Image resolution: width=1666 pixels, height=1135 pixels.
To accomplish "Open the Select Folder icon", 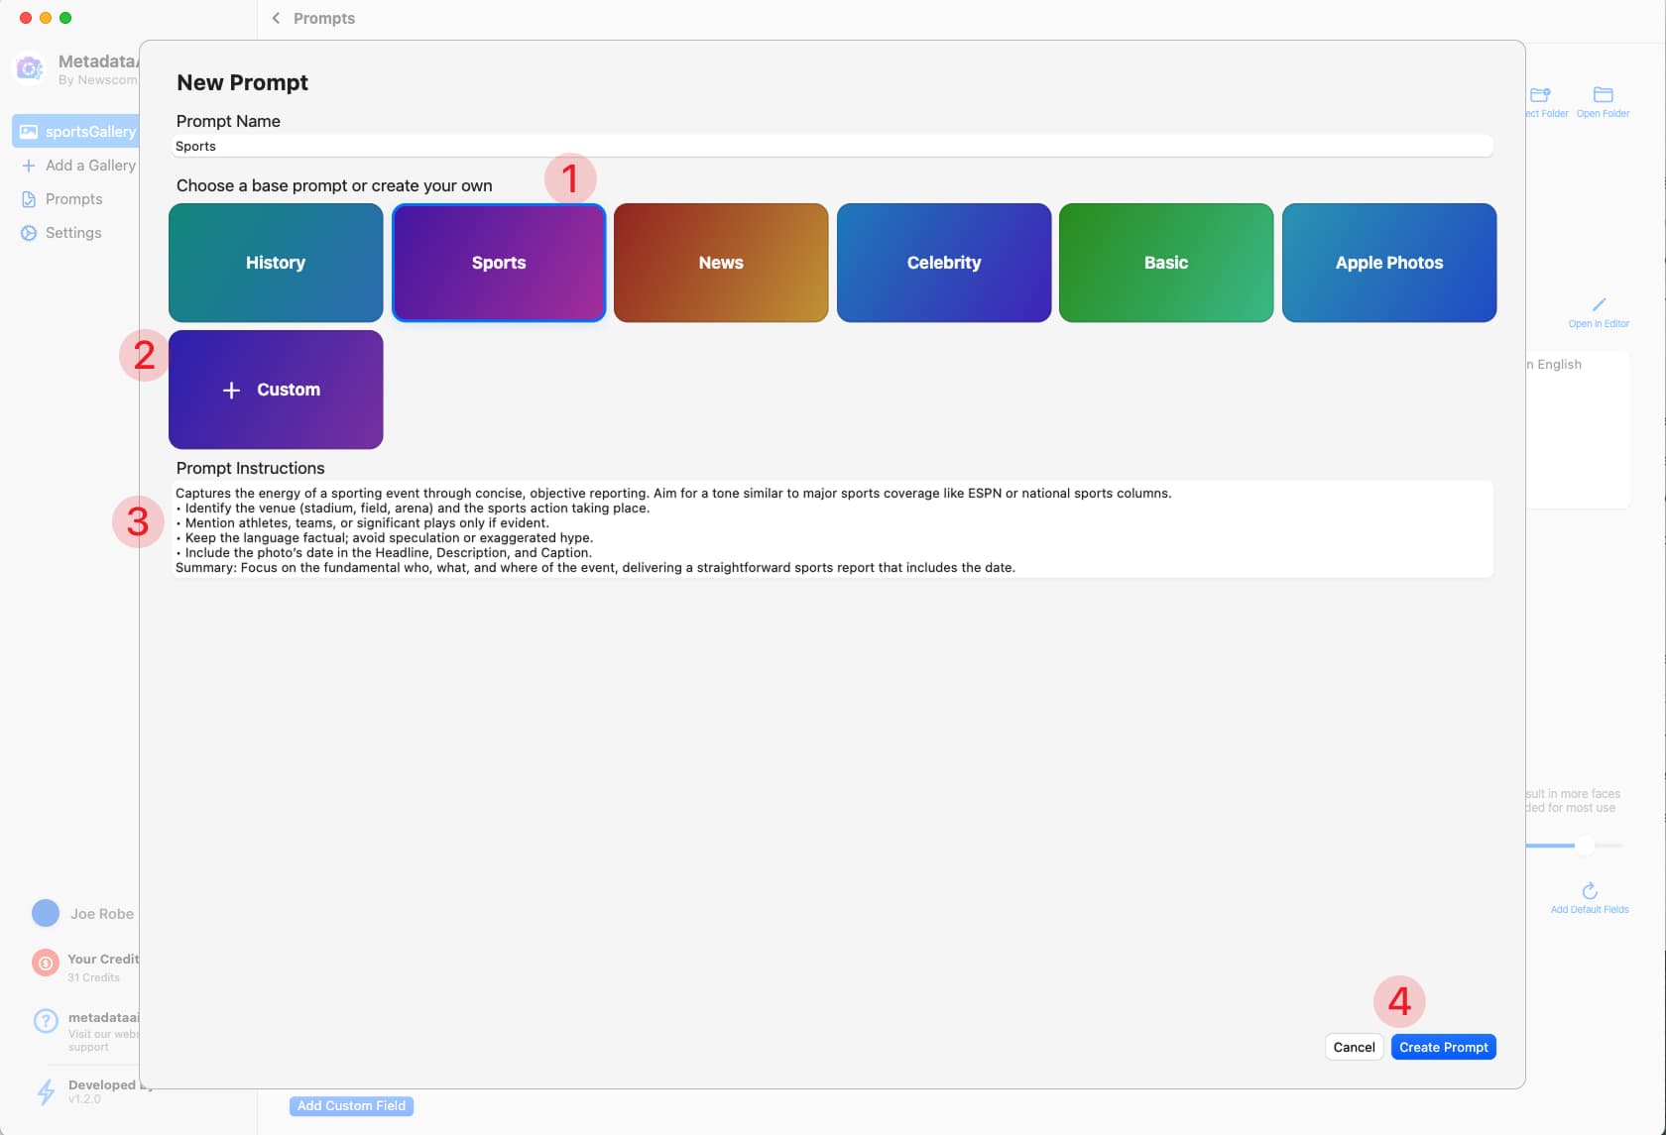I will pyautogui.click(x=1540, y=95).
